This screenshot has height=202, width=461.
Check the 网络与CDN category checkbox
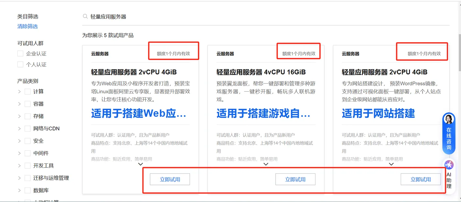(28, 129)
